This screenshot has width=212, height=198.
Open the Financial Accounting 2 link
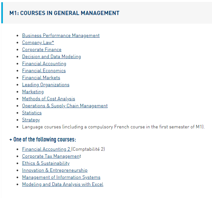(x=47, y=149)
